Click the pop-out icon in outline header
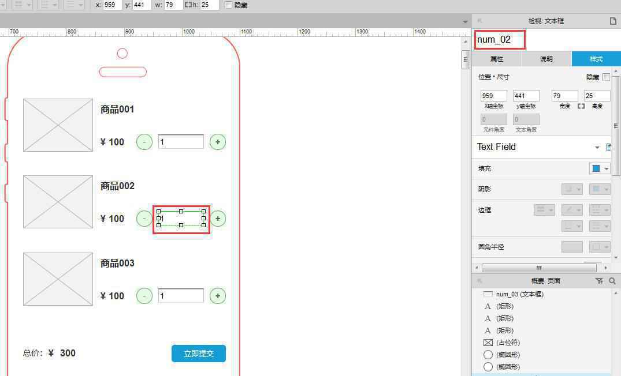The height and width of the screenshot is (376, 621). [x=479, y=281]
